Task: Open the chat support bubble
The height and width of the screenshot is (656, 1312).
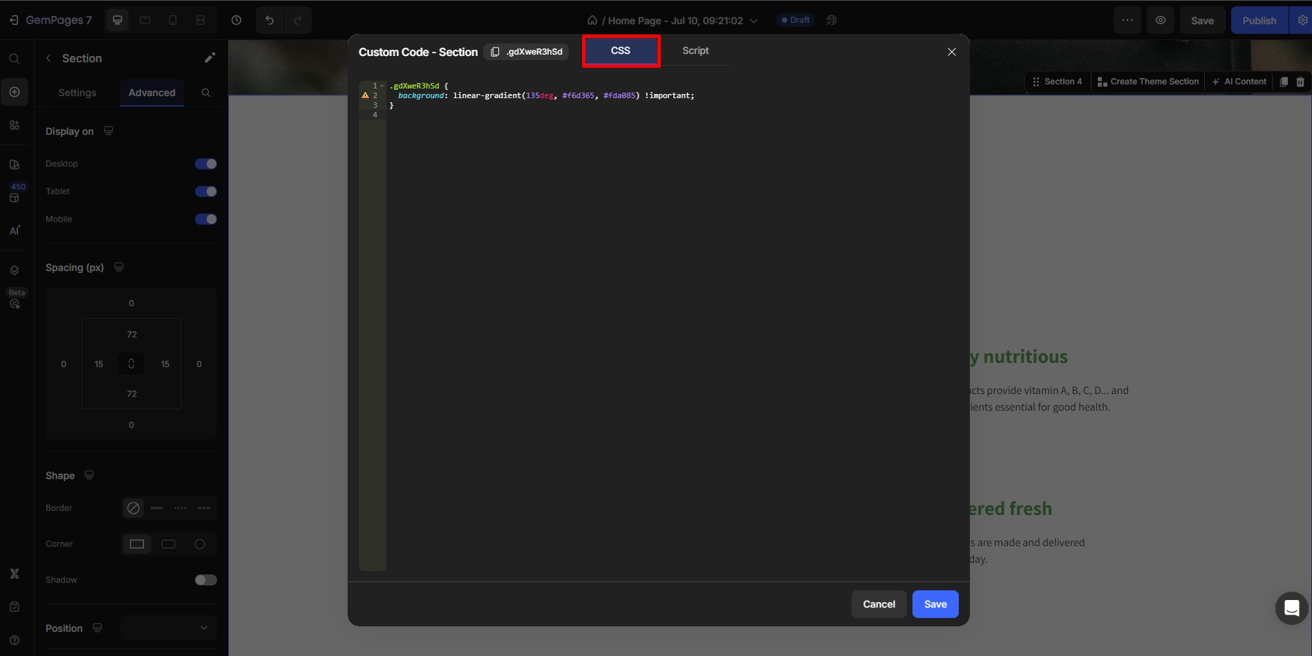Action: tap(1291, 608)
